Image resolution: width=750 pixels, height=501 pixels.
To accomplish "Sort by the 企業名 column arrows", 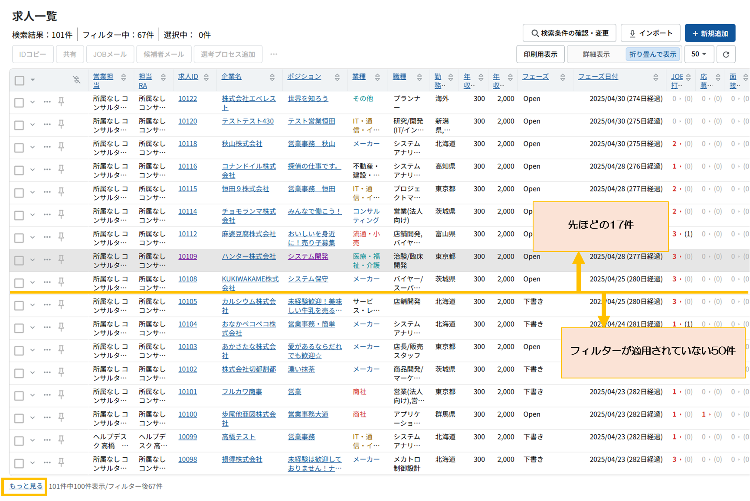I will (272, 77).
